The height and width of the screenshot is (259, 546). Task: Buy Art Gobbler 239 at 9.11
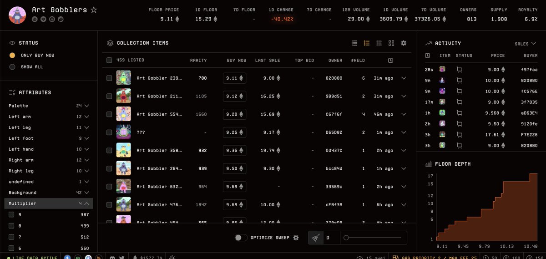pyautogui.click(x=235, y=78)
